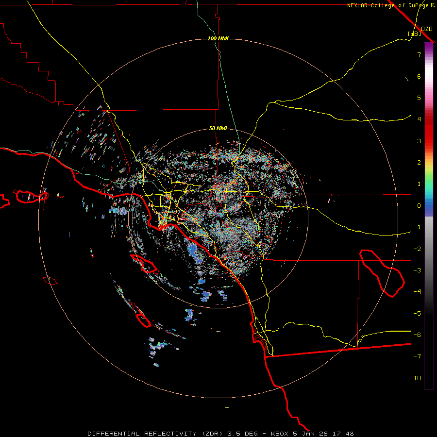Click the -3 dB scale label
Screen dimensions: 437x437
click(x=417, y=270)
